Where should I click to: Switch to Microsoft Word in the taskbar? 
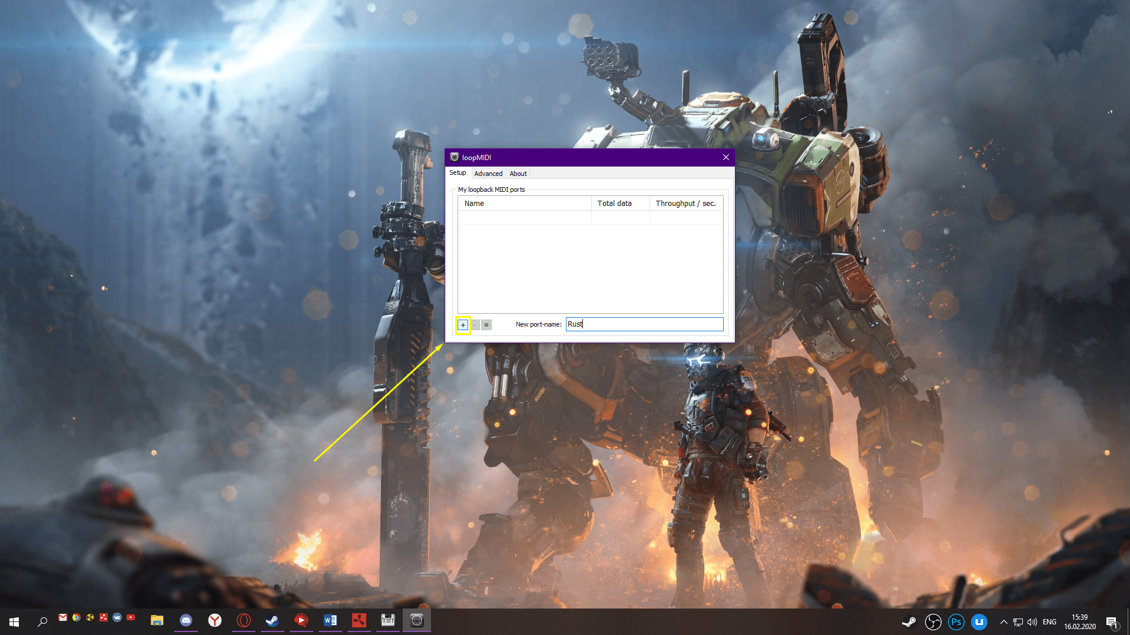point(330,621)
